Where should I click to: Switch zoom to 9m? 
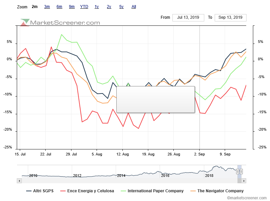(x=72, y=7)
